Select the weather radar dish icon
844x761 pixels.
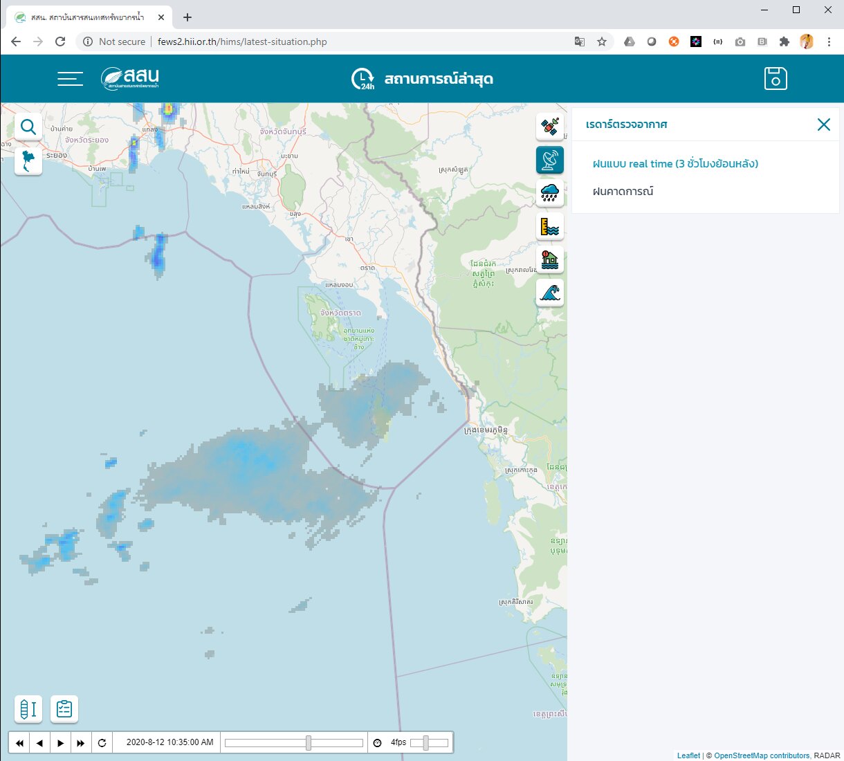(x=550, y=160)
